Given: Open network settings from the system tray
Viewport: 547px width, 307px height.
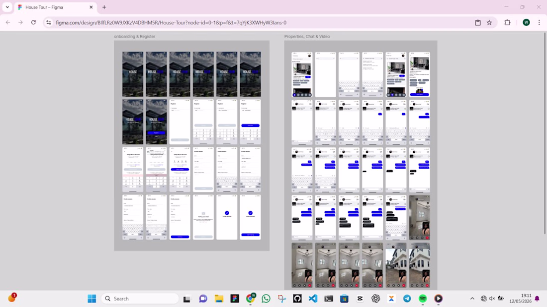Looking at the screenshot, I should coord(483,299).
